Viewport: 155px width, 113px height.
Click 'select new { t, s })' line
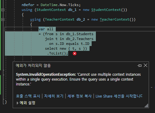(66, 48)
